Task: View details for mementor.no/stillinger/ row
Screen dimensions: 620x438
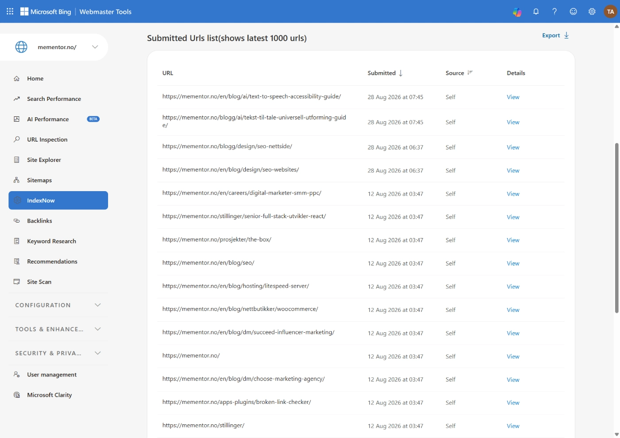Action: (513, 426)
